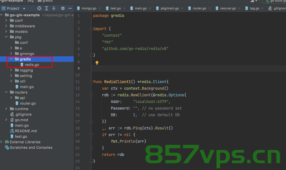Select router.go in routers folder
The height and width of the screenshot is (170, 286).
pos(28,103)
